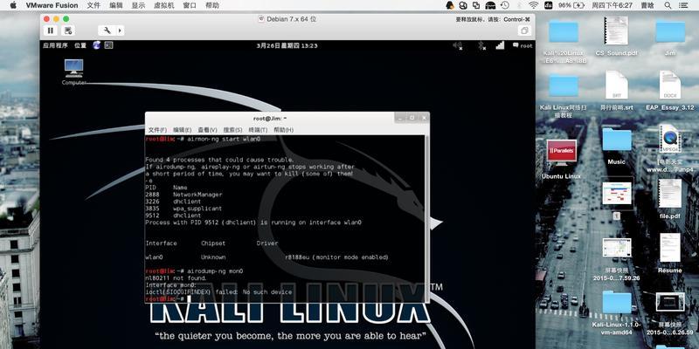Screen dimensions: 699x349
Task: Click the terminal vertical scrollbar
Action: (427, 218)
